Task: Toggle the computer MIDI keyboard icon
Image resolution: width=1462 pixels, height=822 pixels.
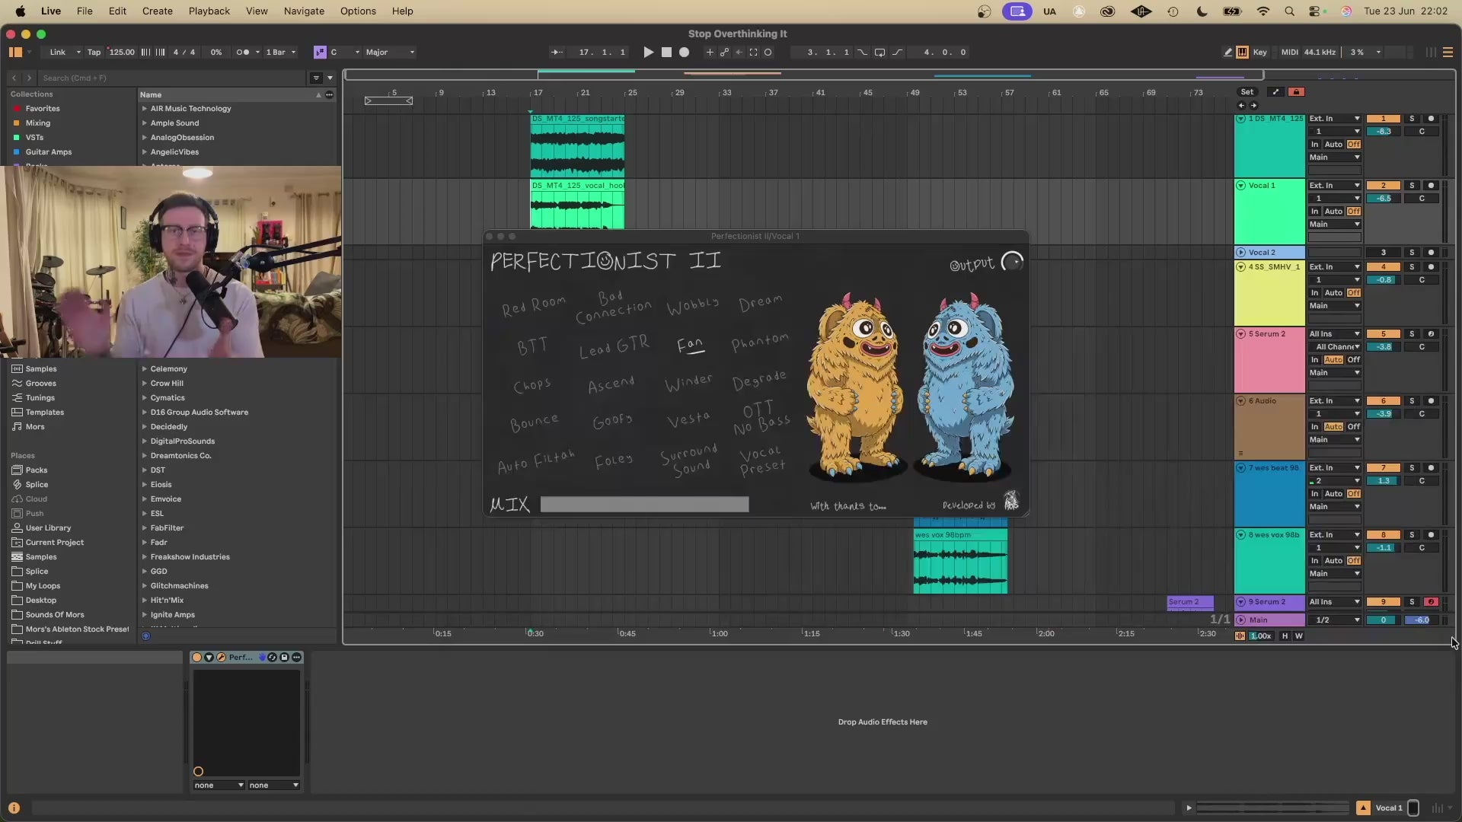Action: pyautogui.click(x=1242, y=53)
